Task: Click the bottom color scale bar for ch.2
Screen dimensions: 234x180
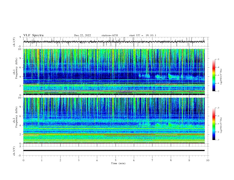Action: 214,124
